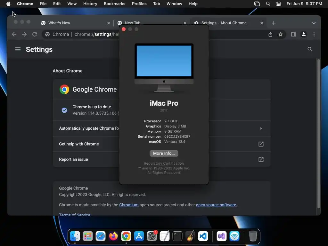Viewport: 328px width, 246px height.
Task: Open the open source software link
Action: pos(216,205)
